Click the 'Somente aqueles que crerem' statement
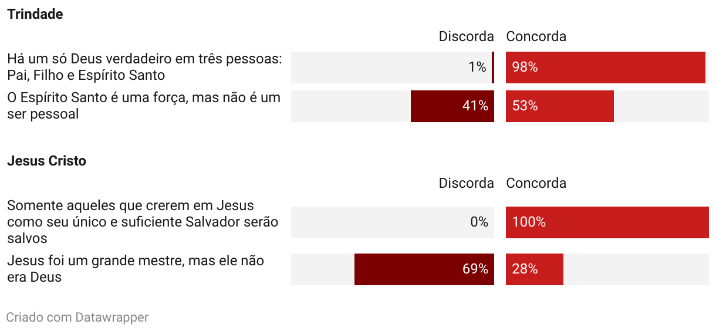The width and height of the screenshot is (716, 331). [x=143, y=222]
